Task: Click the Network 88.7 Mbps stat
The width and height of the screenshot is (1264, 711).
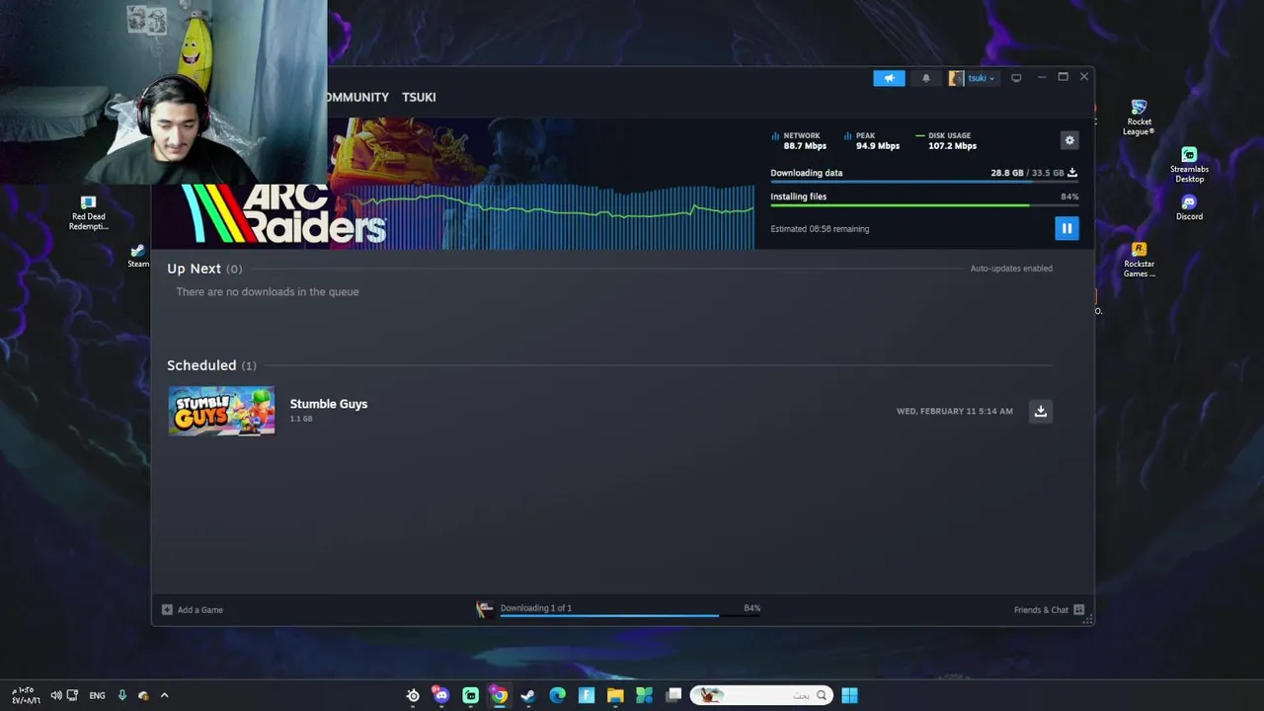Action: click(800, 140)
